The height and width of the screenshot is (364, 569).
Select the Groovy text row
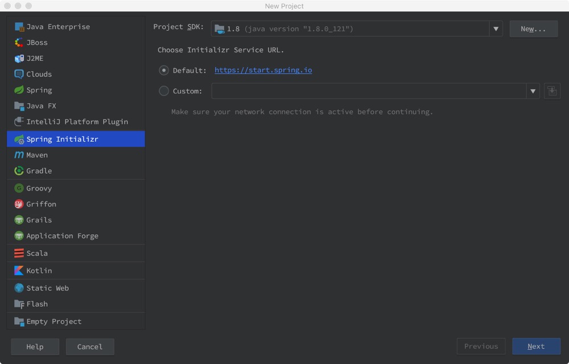76,188
